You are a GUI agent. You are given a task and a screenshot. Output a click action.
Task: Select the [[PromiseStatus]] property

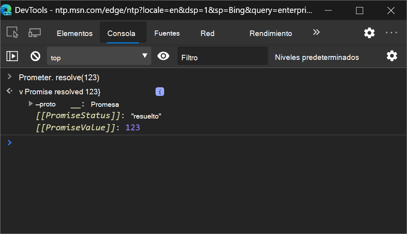tap(78, 116)
